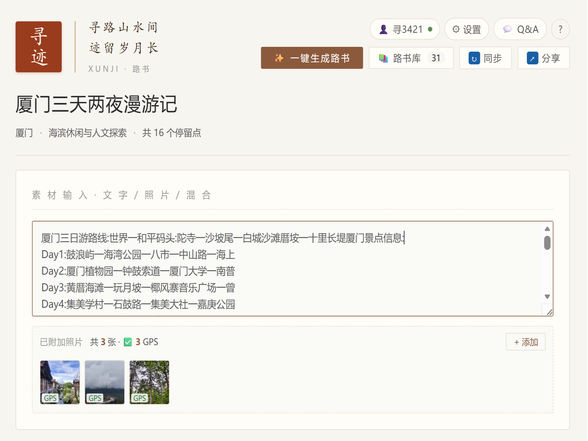Click XUNJI · 路书 tagline text
Screen dimensions: 588x441
[119, 69]
